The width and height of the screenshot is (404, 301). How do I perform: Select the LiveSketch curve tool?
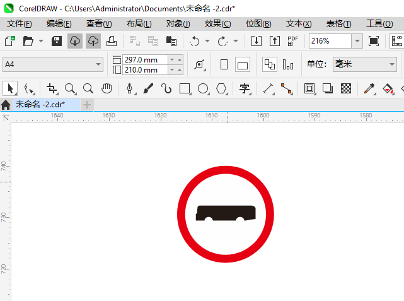pyautogui.click(x=166, y=88)
